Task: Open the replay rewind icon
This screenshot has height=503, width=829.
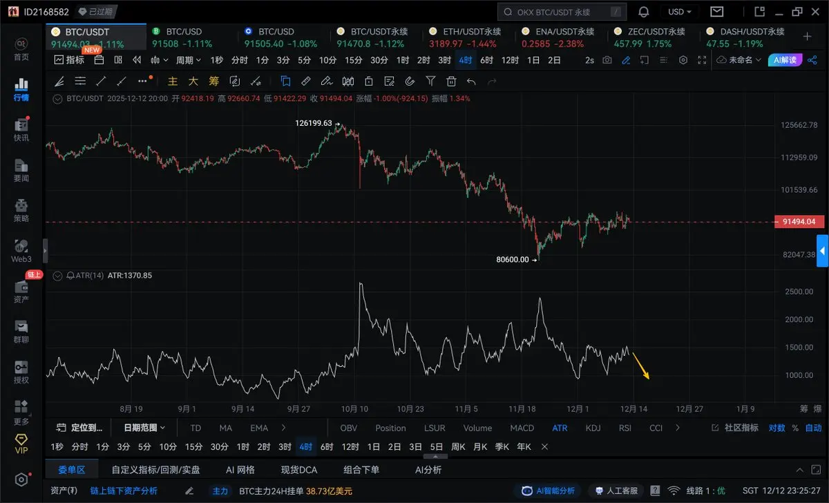Action: pyautogui.click(x=137, y=60)
